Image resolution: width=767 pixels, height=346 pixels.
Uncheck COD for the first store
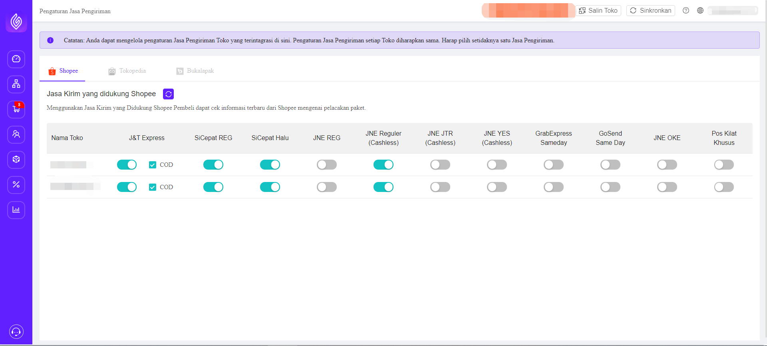(153, 165)
